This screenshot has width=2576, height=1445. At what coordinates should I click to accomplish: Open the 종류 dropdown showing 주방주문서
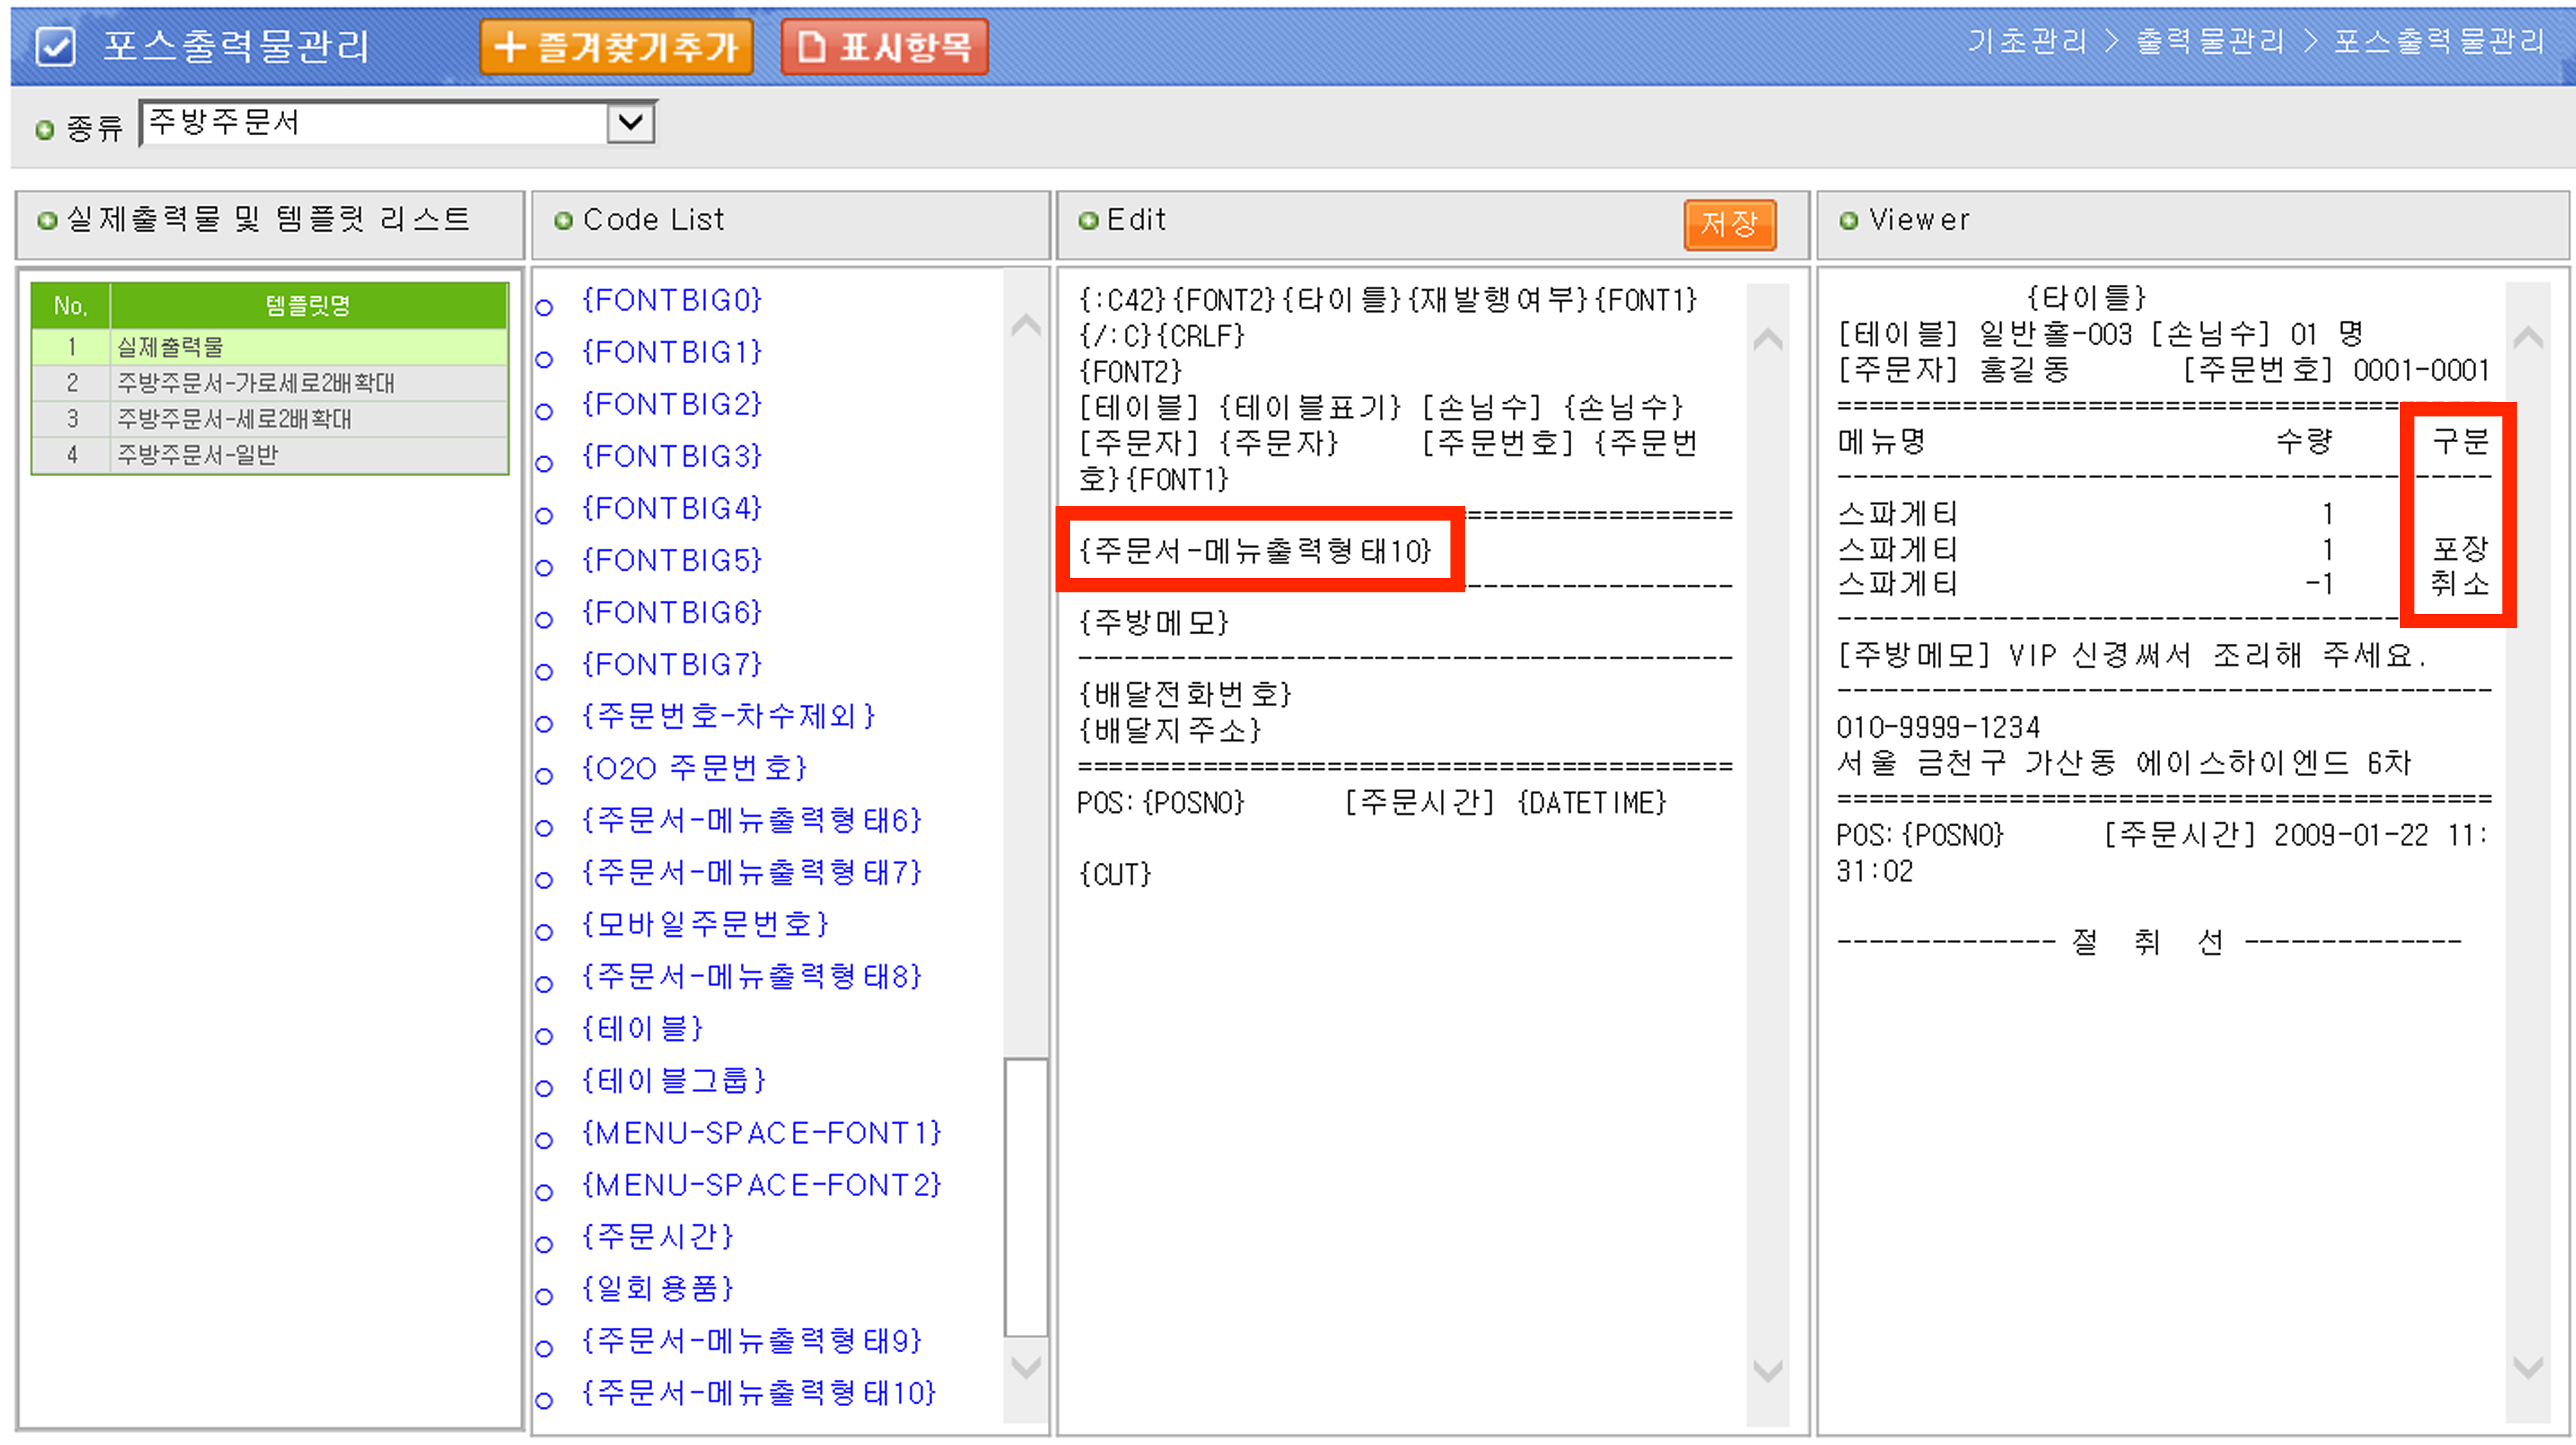[x=375, y=123]
